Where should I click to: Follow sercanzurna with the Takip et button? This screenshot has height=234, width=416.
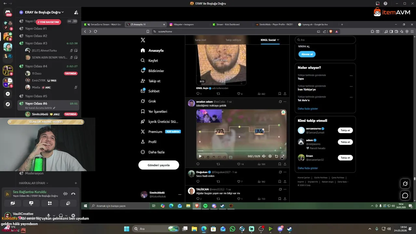point(345,130)
